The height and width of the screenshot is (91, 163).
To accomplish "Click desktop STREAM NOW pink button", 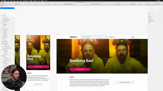I will click(80, 69).
